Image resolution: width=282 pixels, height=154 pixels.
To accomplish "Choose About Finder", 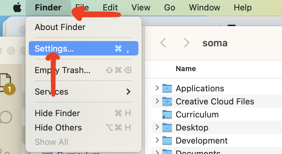I will point(84,27).
